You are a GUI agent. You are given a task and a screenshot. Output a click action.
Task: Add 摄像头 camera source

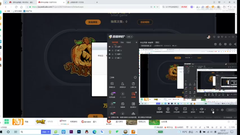(x=168, y=110)
